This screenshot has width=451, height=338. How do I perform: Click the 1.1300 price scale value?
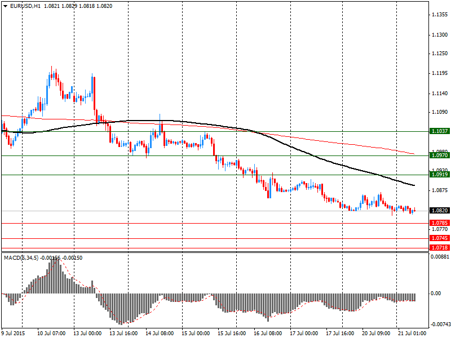pos(440,35)
